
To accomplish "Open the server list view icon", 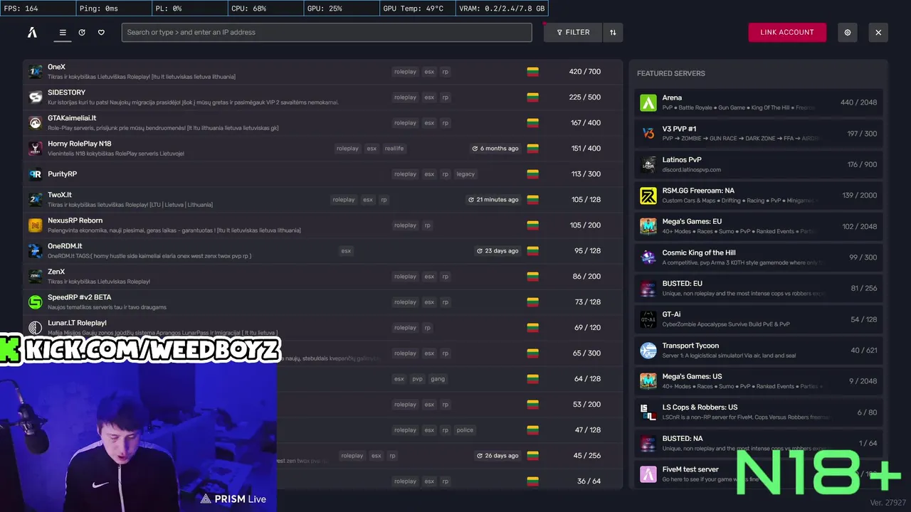I will pyautogui.click(x=63, y=32).
